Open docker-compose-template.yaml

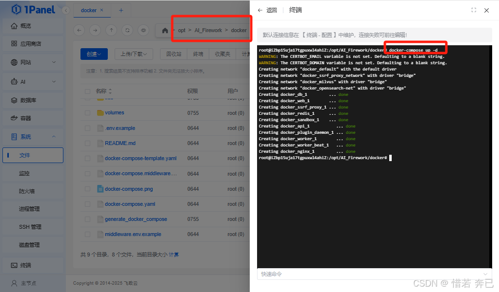tap(140, 158)
